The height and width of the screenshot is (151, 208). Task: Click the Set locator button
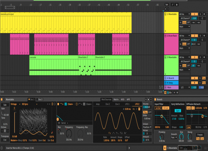167,5
